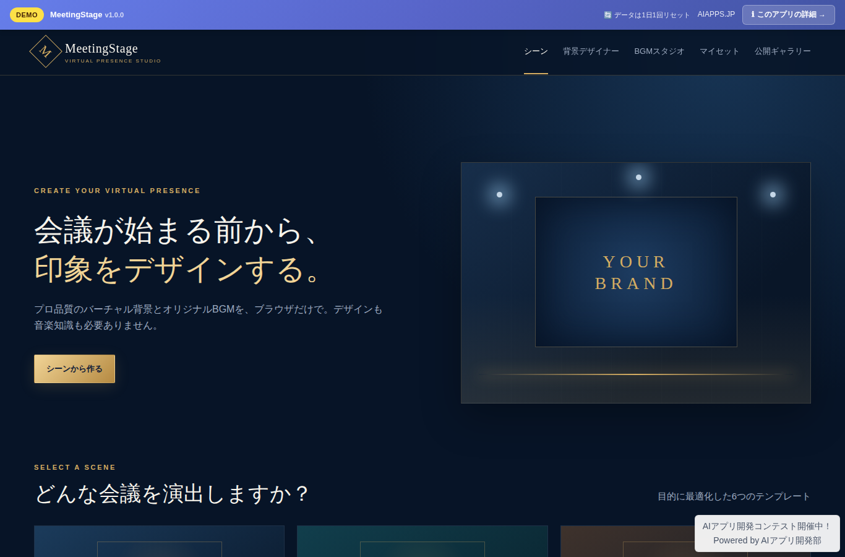Screen dimensions: 845x557
Task: Click the MeetingStage diamond M logo
Action: tap(46, 51)
